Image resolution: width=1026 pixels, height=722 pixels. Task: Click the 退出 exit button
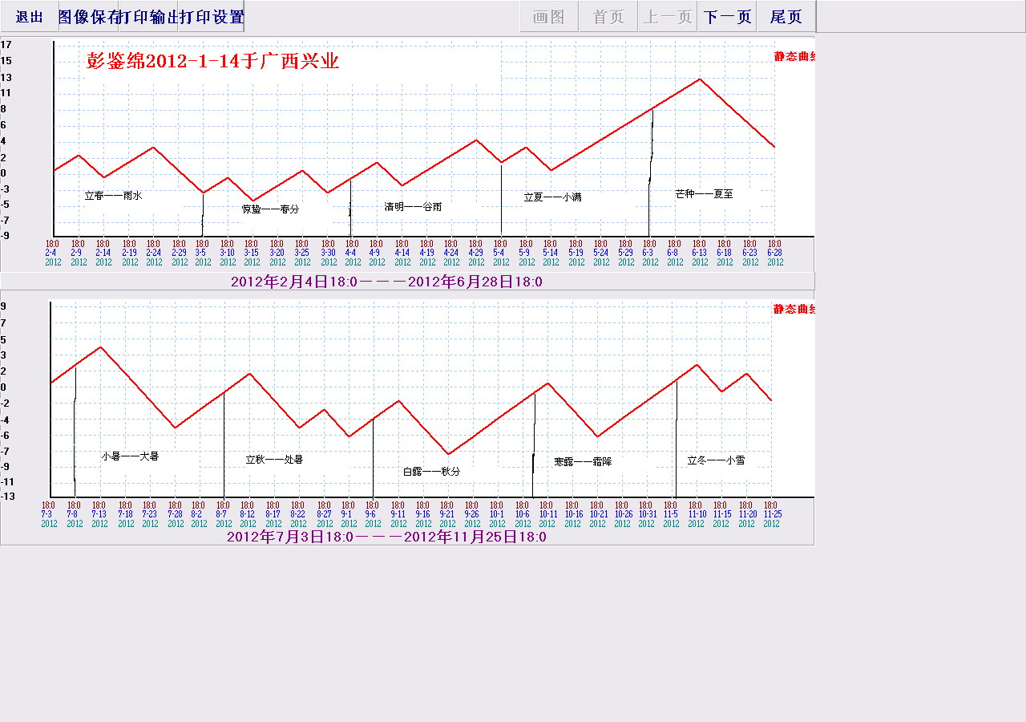point(30,17)
